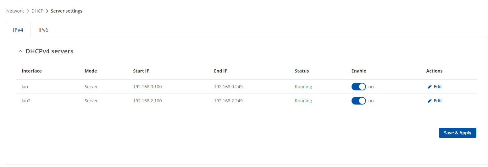Open Edit for the lan interface

[x=435, y=87]
